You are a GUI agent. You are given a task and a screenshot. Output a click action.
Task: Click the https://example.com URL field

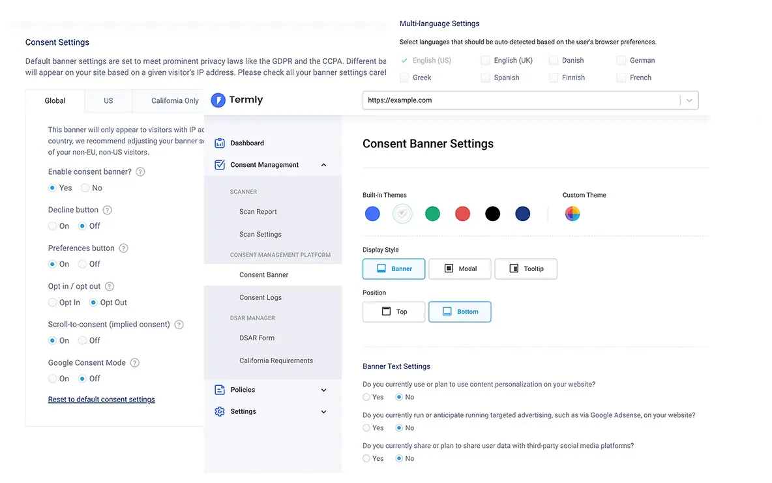coord(530,100)
